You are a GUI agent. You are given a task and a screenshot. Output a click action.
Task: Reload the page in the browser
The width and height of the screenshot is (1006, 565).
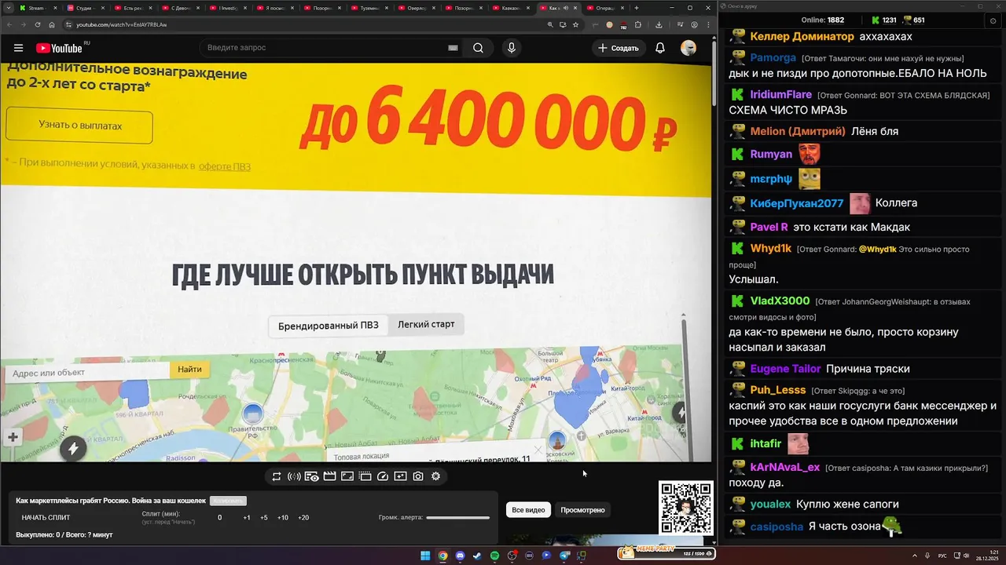(38, 24)
